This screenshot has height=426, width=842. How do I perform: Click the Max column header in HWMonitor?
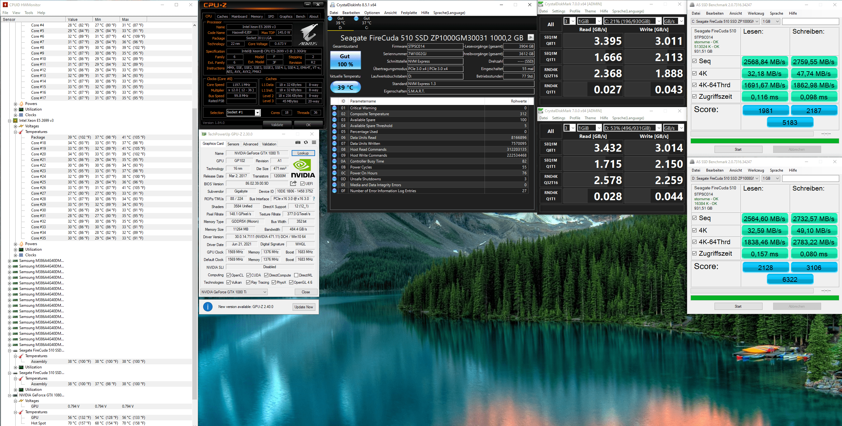(133, 19)
